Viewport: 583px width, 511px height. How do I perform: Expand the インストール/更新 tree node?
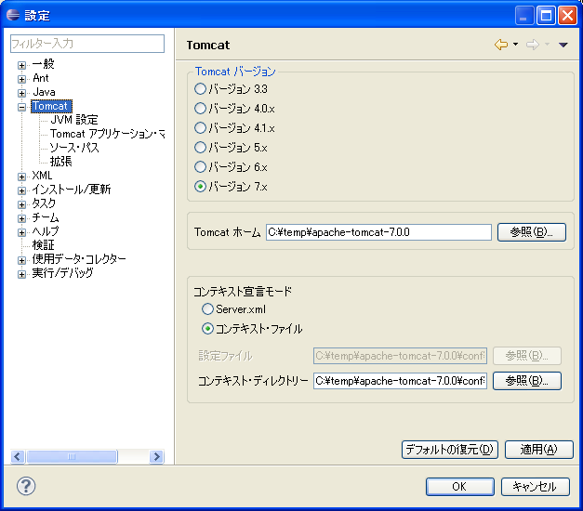[21, 190]
